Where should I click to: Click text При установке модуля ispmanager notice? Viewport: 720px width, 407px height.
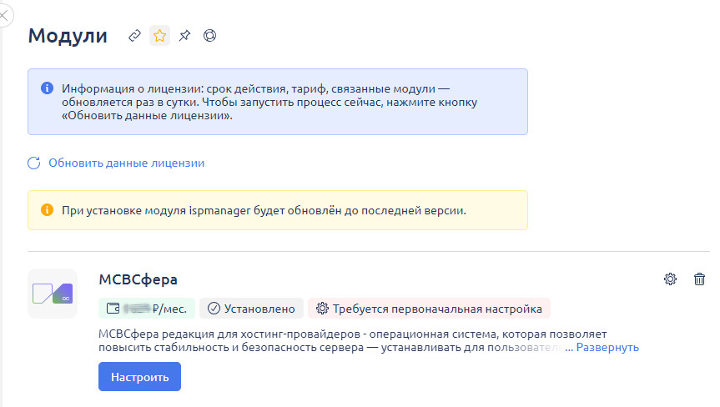pyautogui.click(x=264, y=211)
